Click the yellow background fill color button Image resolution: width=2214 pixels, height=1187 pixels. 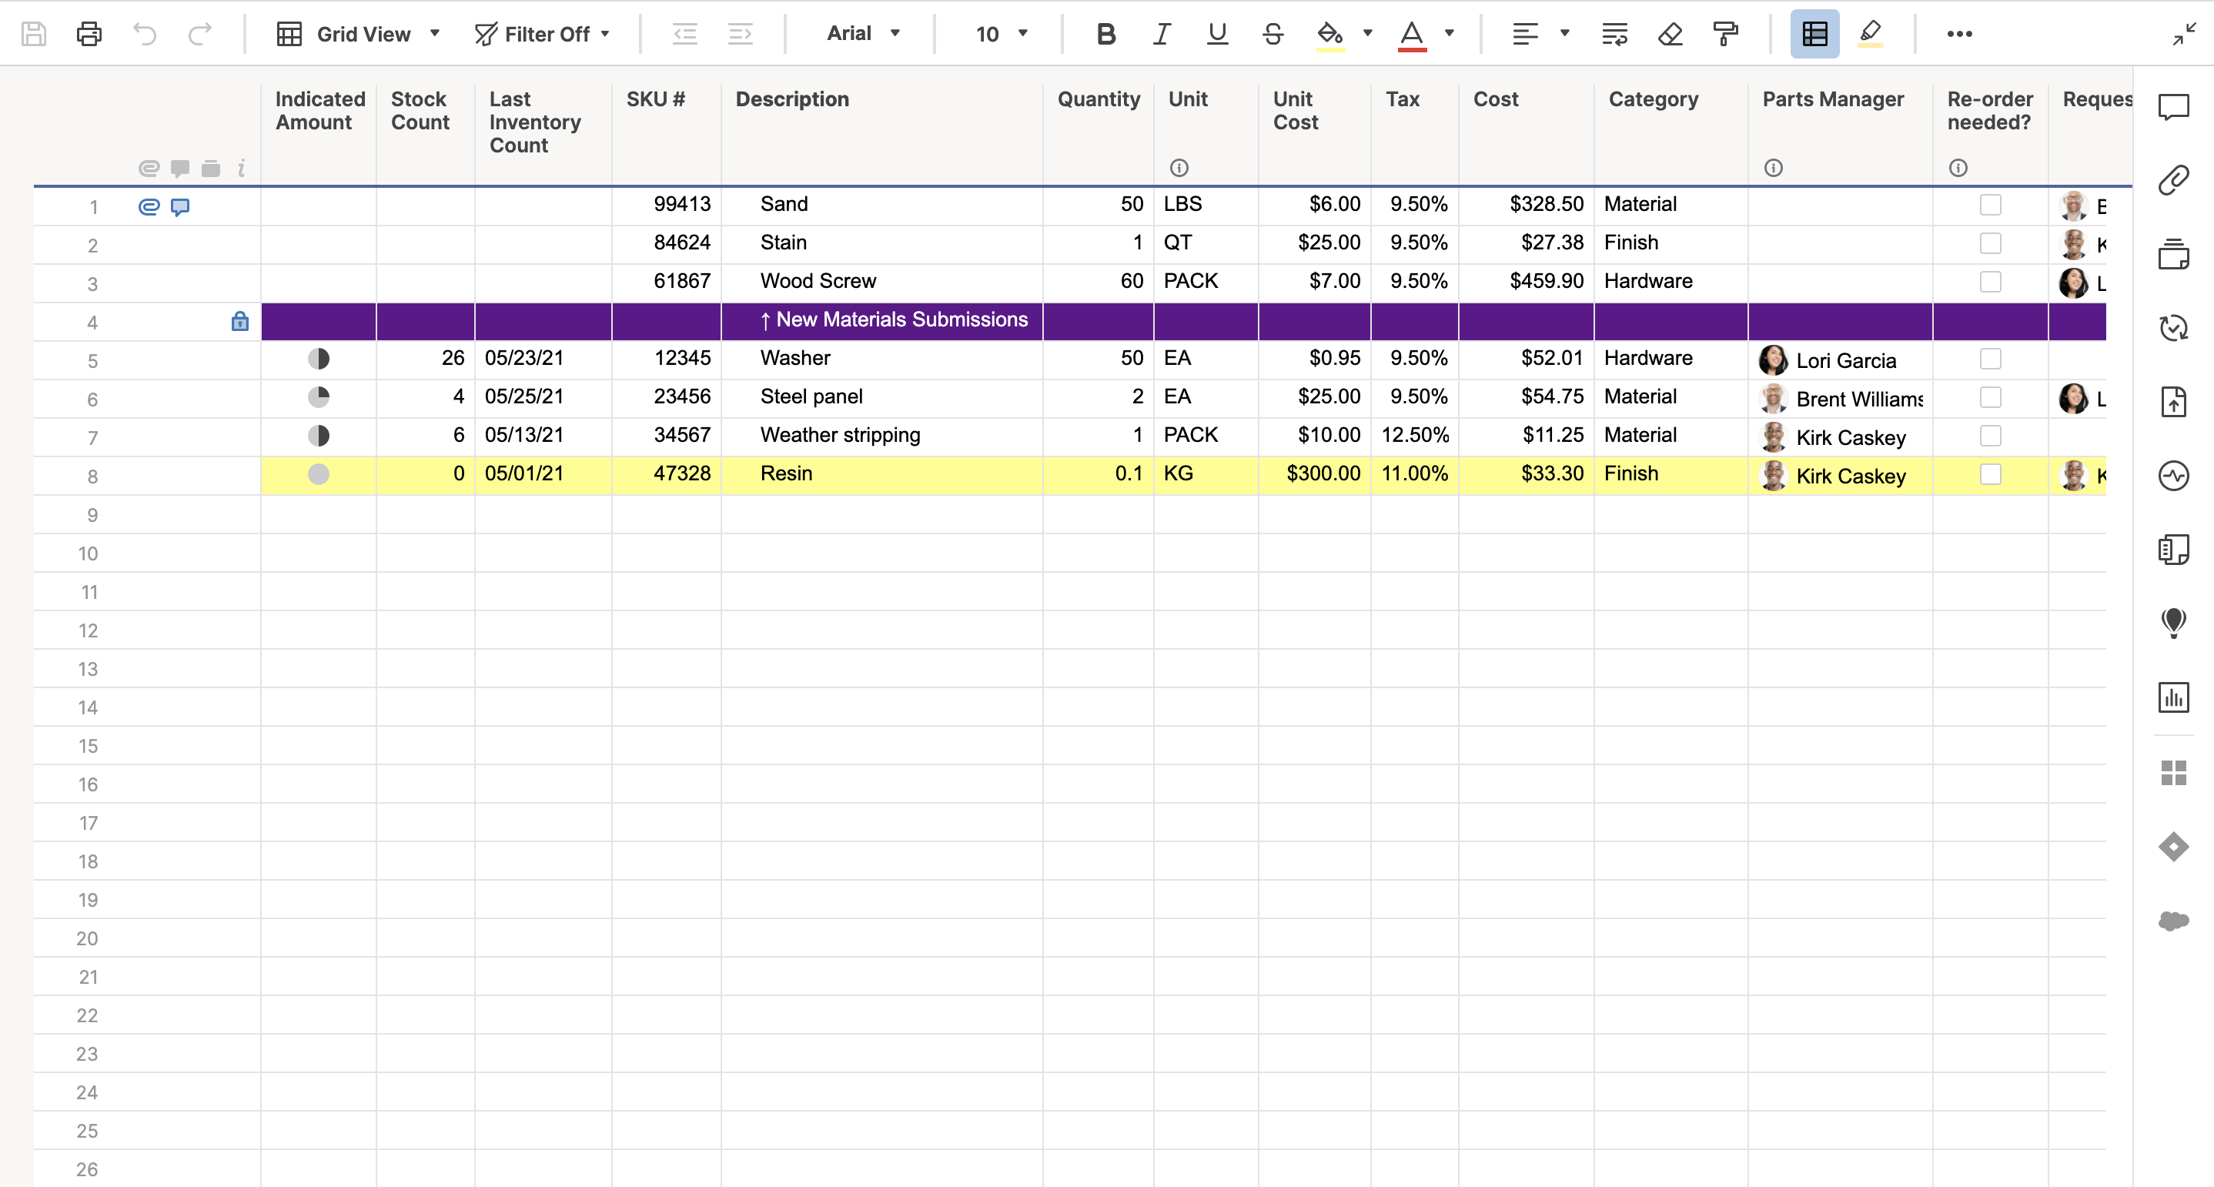pos(1329,35)
